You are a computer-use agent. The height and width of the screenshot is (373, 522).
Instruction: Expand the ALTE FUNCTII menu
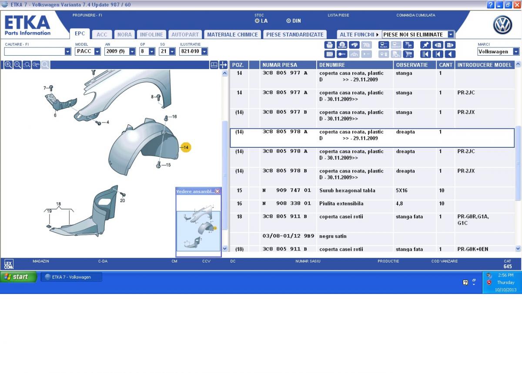[x=359, y=34]
